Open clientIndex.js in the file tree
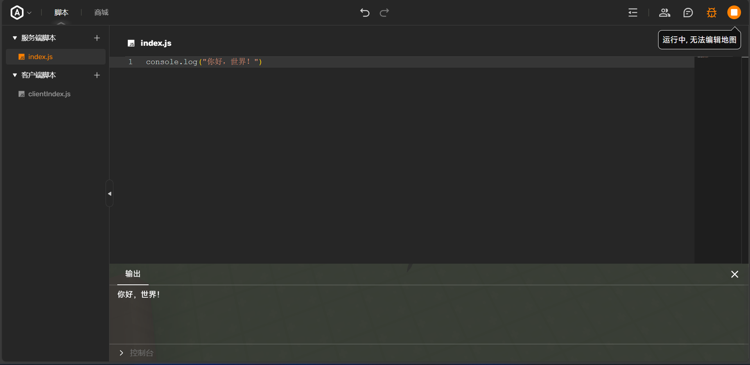 49,94
